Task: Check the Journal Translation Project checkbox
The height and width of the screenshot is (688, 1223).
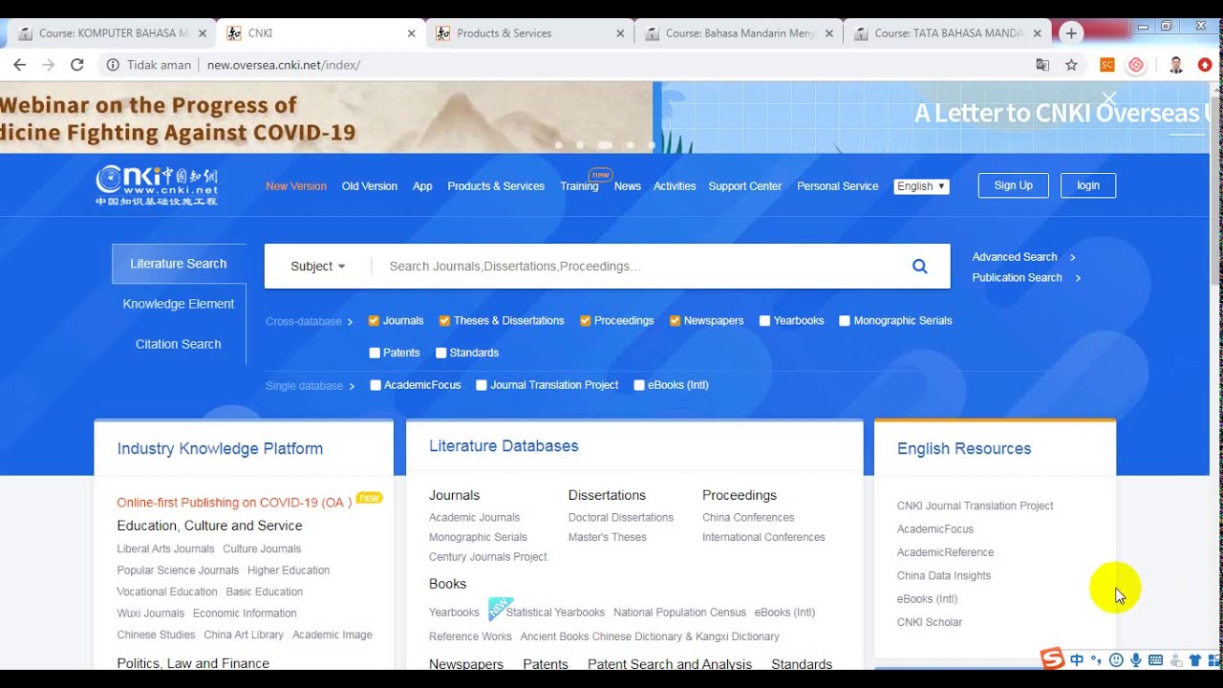Action: click(482, 385)
